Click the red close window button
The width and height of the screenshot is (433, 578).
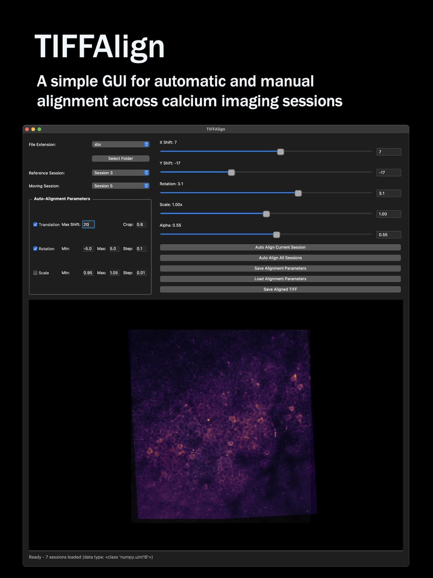(27, 129)
